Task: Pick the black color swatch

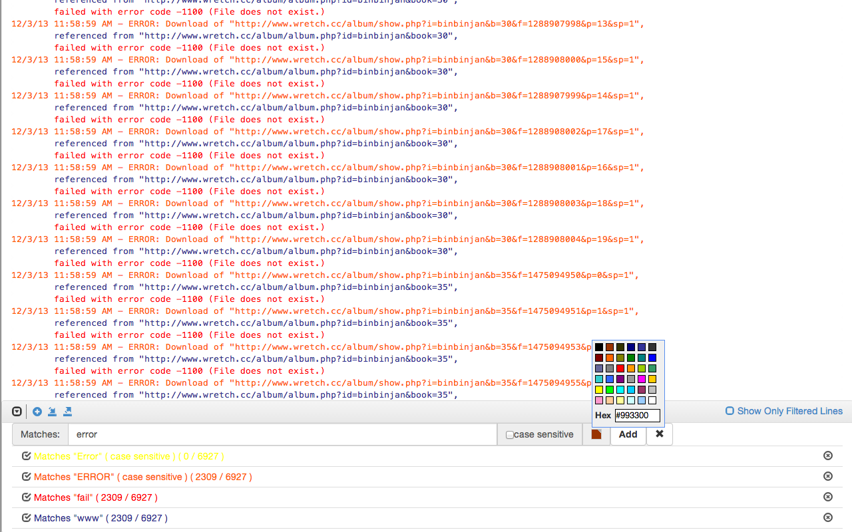Action: pyautogui.click(x=599, y=347)
